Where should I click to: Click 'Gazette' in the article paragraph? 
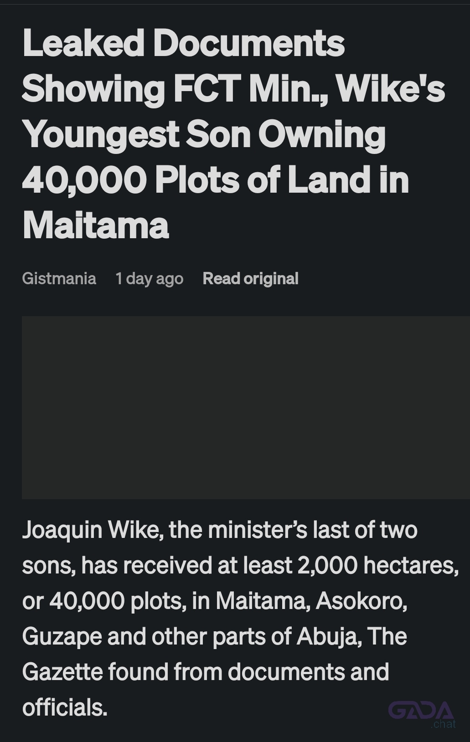pos(62,672)
